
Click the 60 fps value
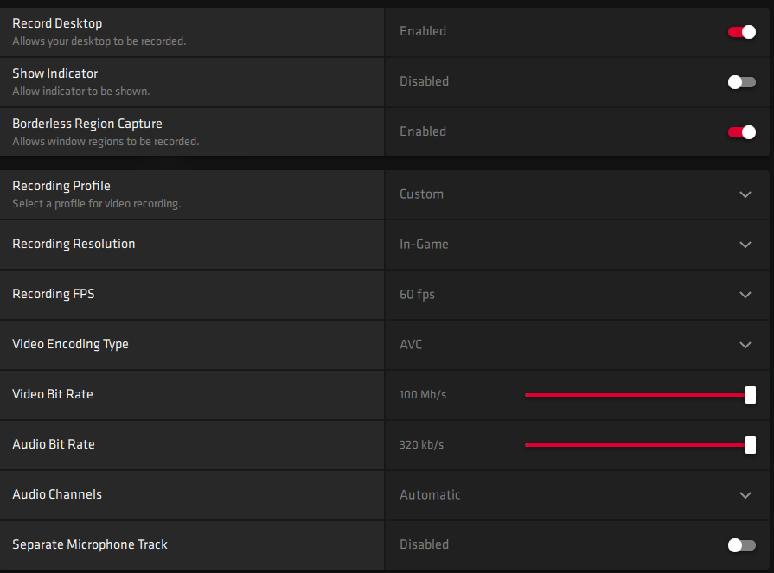tap(417, 295)
